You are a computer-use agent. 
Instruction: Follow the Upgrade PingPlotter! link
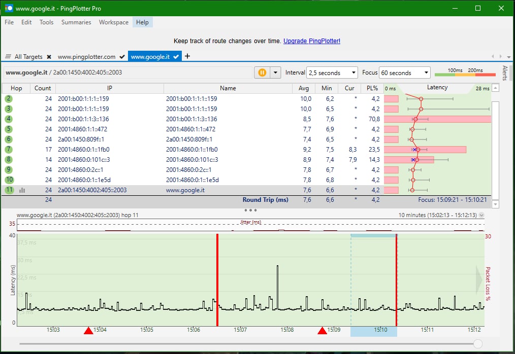(x=312, y=41)
